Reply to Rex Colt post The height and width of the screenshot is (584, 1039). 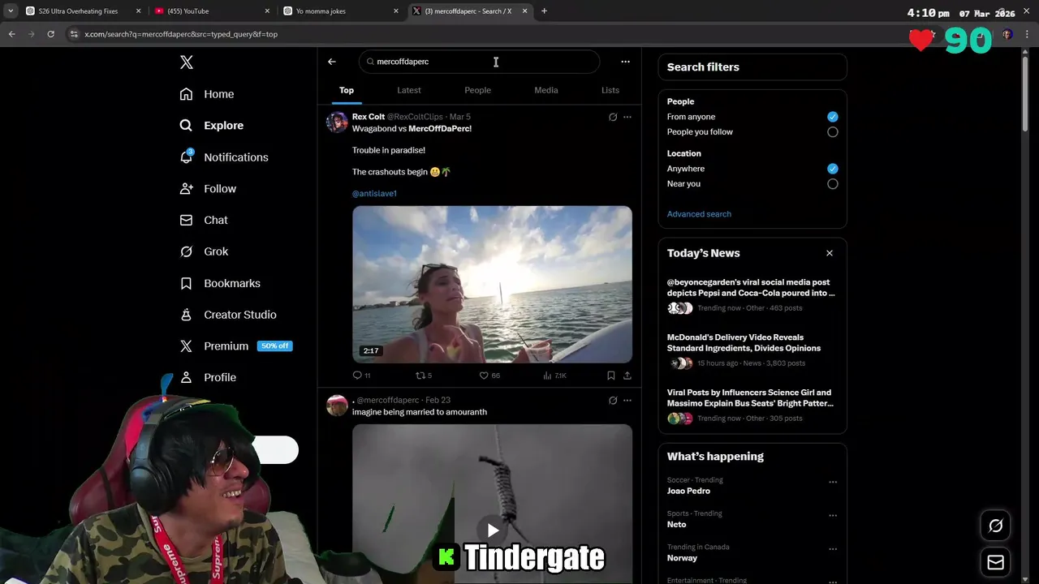[361, 376]
